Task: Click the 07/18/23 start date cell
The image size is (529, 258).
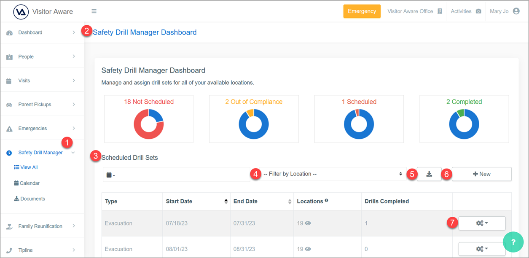Action: pos(196,223)
